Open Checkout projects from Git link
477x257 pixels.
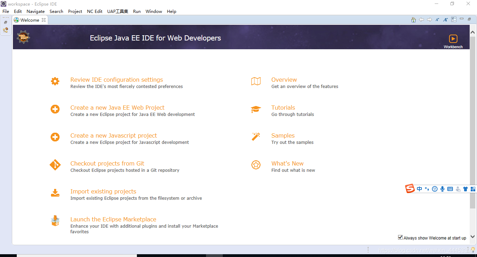pyautogui.click(x=107, y=163)
